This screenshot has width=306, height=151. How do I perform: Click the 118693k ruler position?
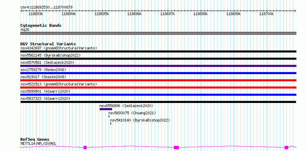click(36, 14)
